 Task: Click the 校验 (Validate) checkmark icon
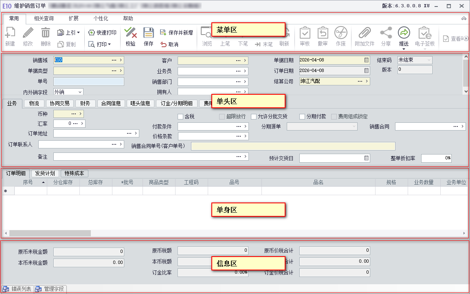click(130, 33)
